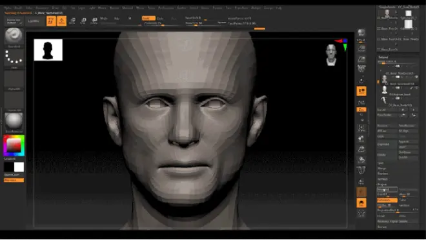Click the head silhouette thumbnail in viewport
426x240 pixels.
48,50
